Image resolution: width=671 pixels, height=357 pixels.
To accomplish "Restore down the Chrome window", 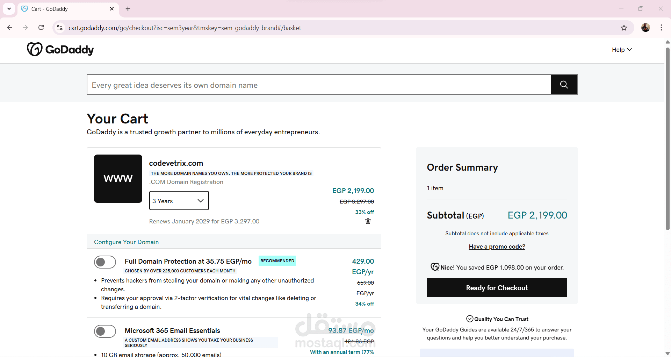I will 641,9.
